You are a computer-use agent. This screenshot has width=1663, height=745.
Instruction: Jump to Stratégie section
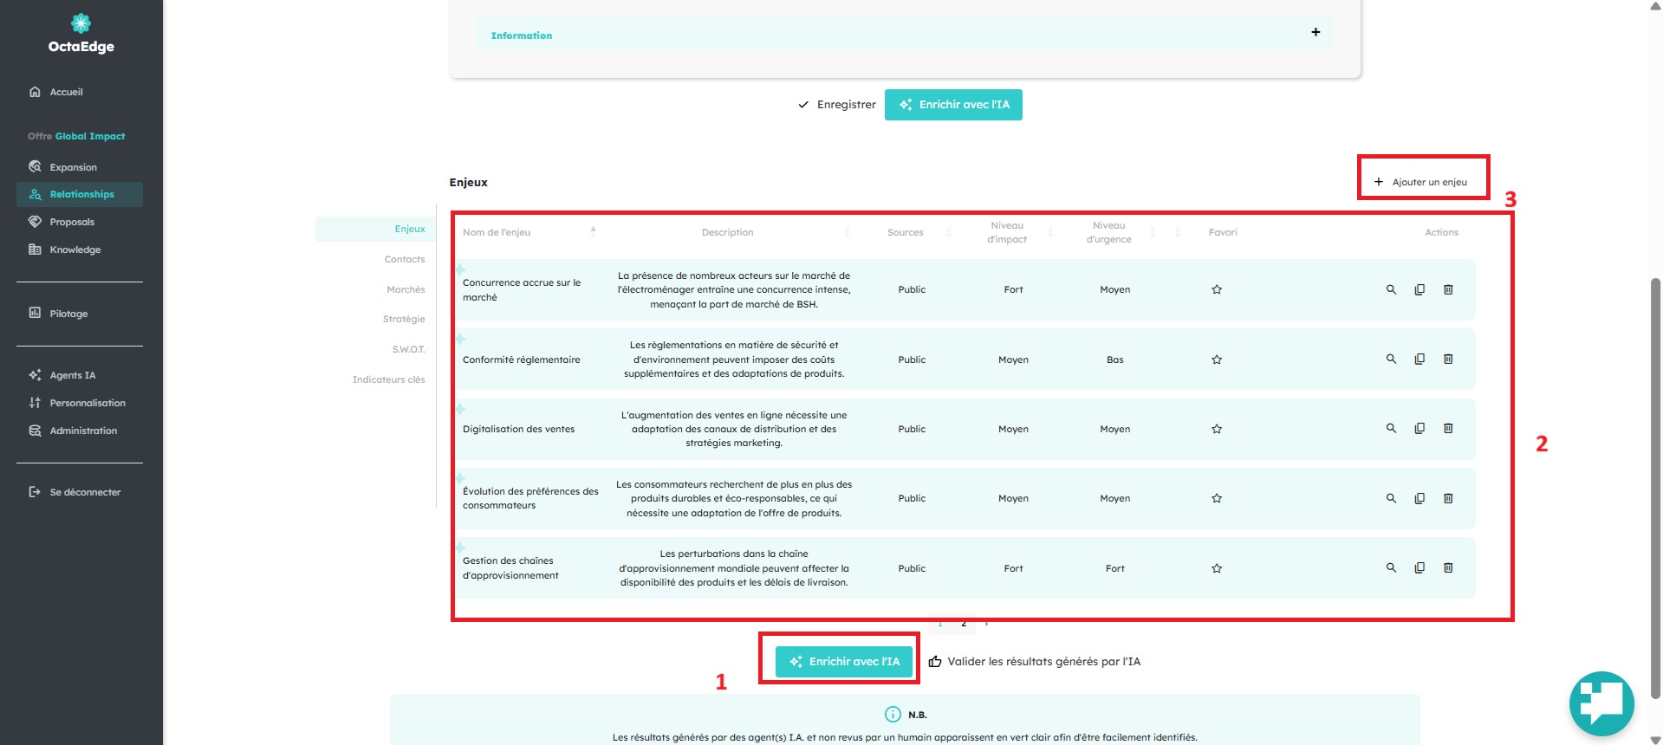click(x=404, y=319)
